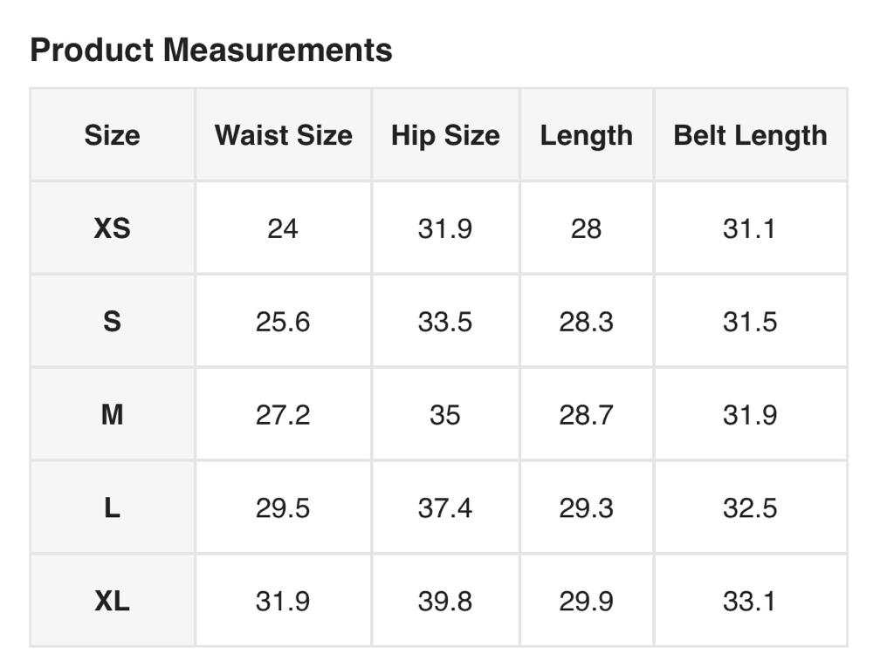Click the L waist size value 29.5
This screenshot has height=667, width=894.
point(283,508)
